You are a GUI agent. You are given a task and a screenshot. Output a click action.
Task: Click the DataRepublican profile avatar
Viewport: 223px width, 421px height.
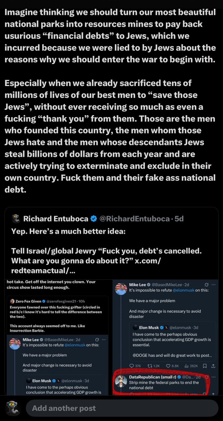[122, 380]
